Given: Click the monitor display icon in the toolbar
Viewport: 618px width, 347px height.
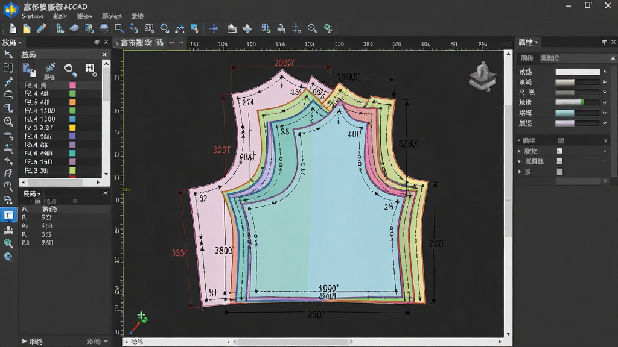Looking at the screenshot, I should click(104, 28).
